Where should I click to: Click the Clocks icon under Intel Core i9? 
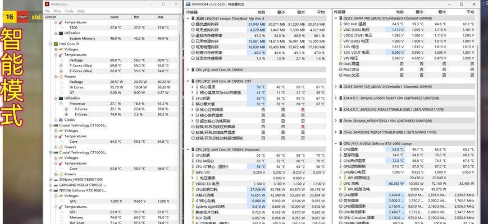click(x=61, y=120)
